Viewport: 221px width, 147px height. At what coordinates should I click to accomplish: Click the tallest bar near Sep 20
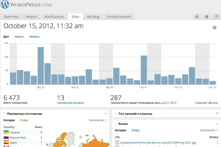point(41,66)
